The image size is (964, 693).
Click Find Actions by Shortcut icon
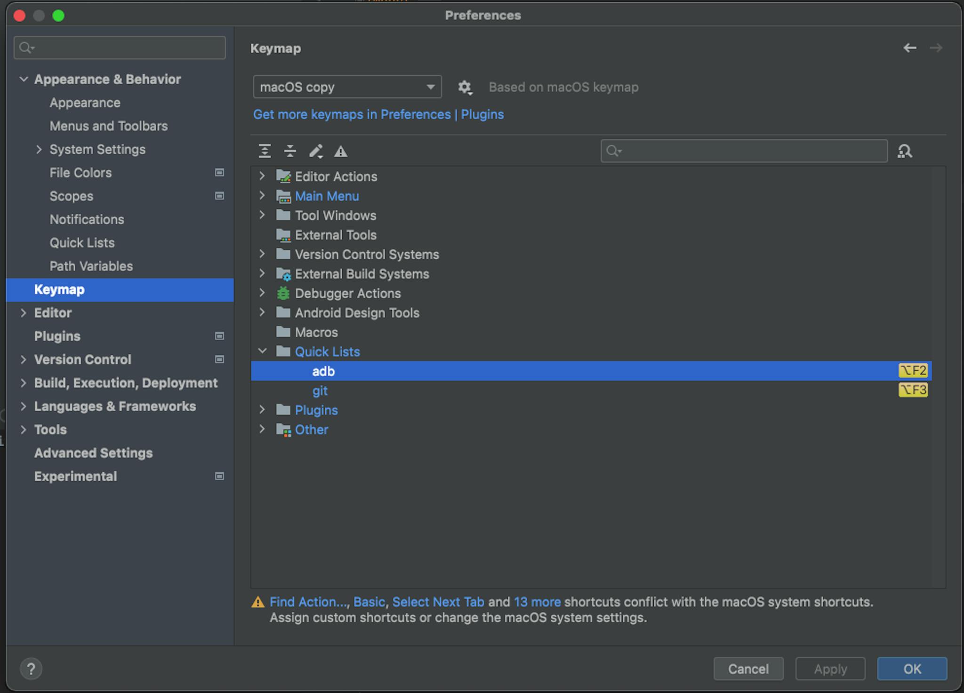point(904,151)
